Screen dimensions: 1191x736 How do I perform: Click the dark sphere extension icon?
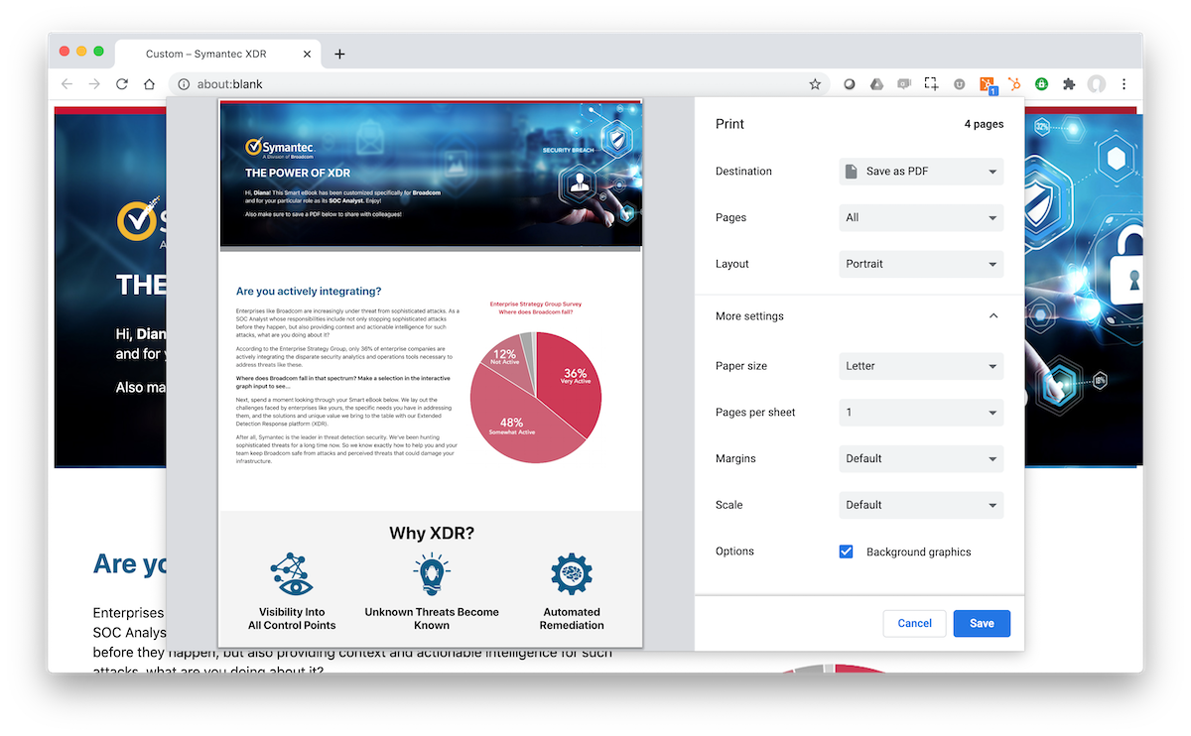850,84
